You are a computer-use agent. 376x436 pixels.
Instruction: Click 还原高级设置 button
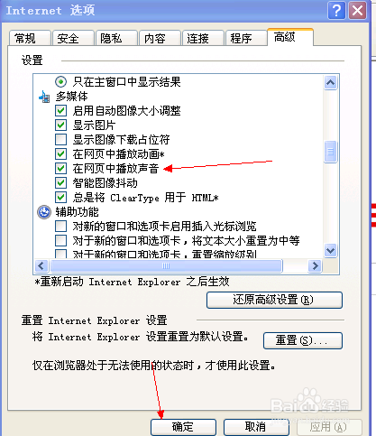pyautogui.click(x=274, y=300)
